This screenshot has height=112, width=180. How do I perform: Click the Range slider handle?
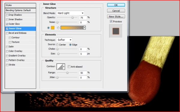[67, 73]
